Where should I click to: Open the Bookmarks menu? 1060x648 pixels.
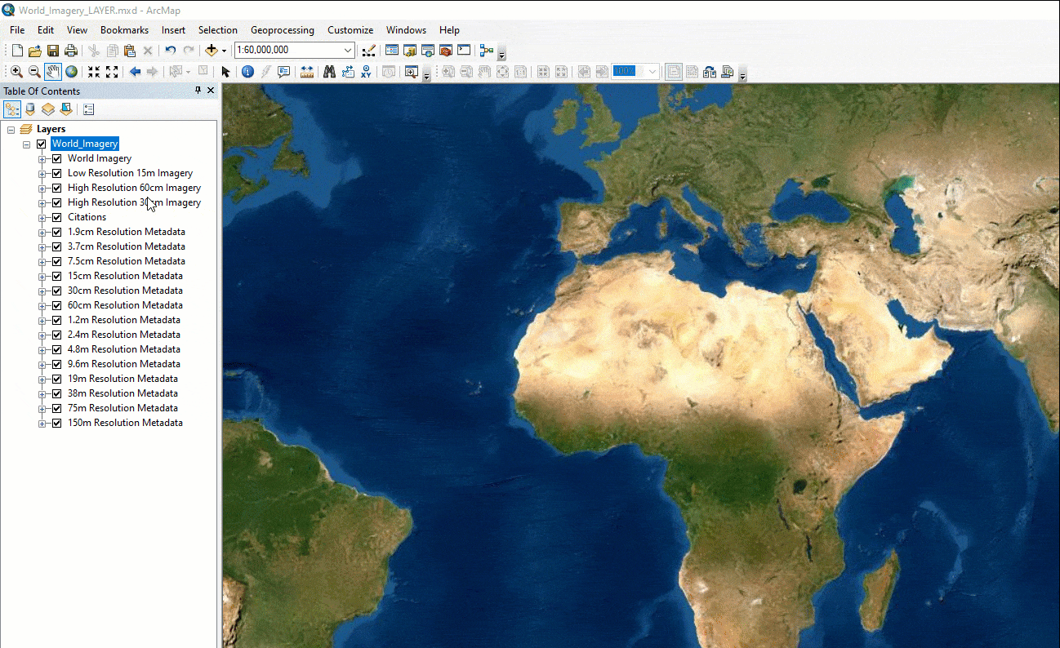tap(124, 30)
